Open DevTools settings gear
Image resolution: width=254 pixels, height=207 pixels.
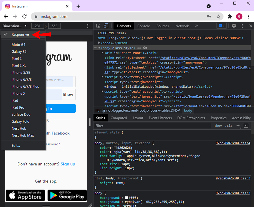pyautogui.click(x=234, y=26)
